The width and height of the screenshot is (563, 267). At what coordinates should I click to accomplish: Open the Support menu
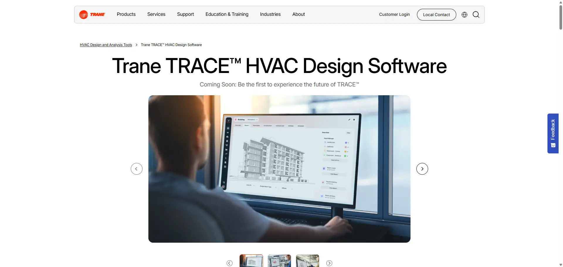tap(185, 14)
